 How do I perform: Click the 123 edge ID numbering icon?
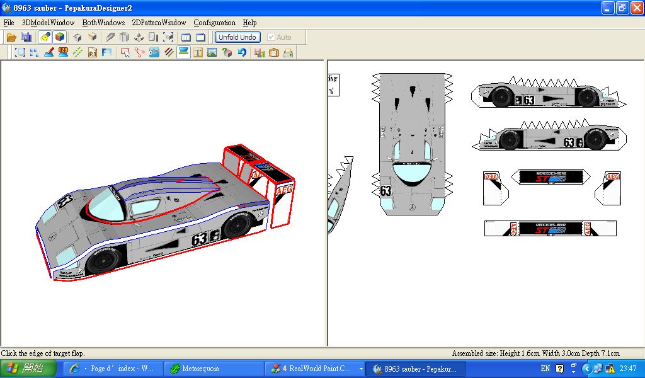tap(63, 53)
